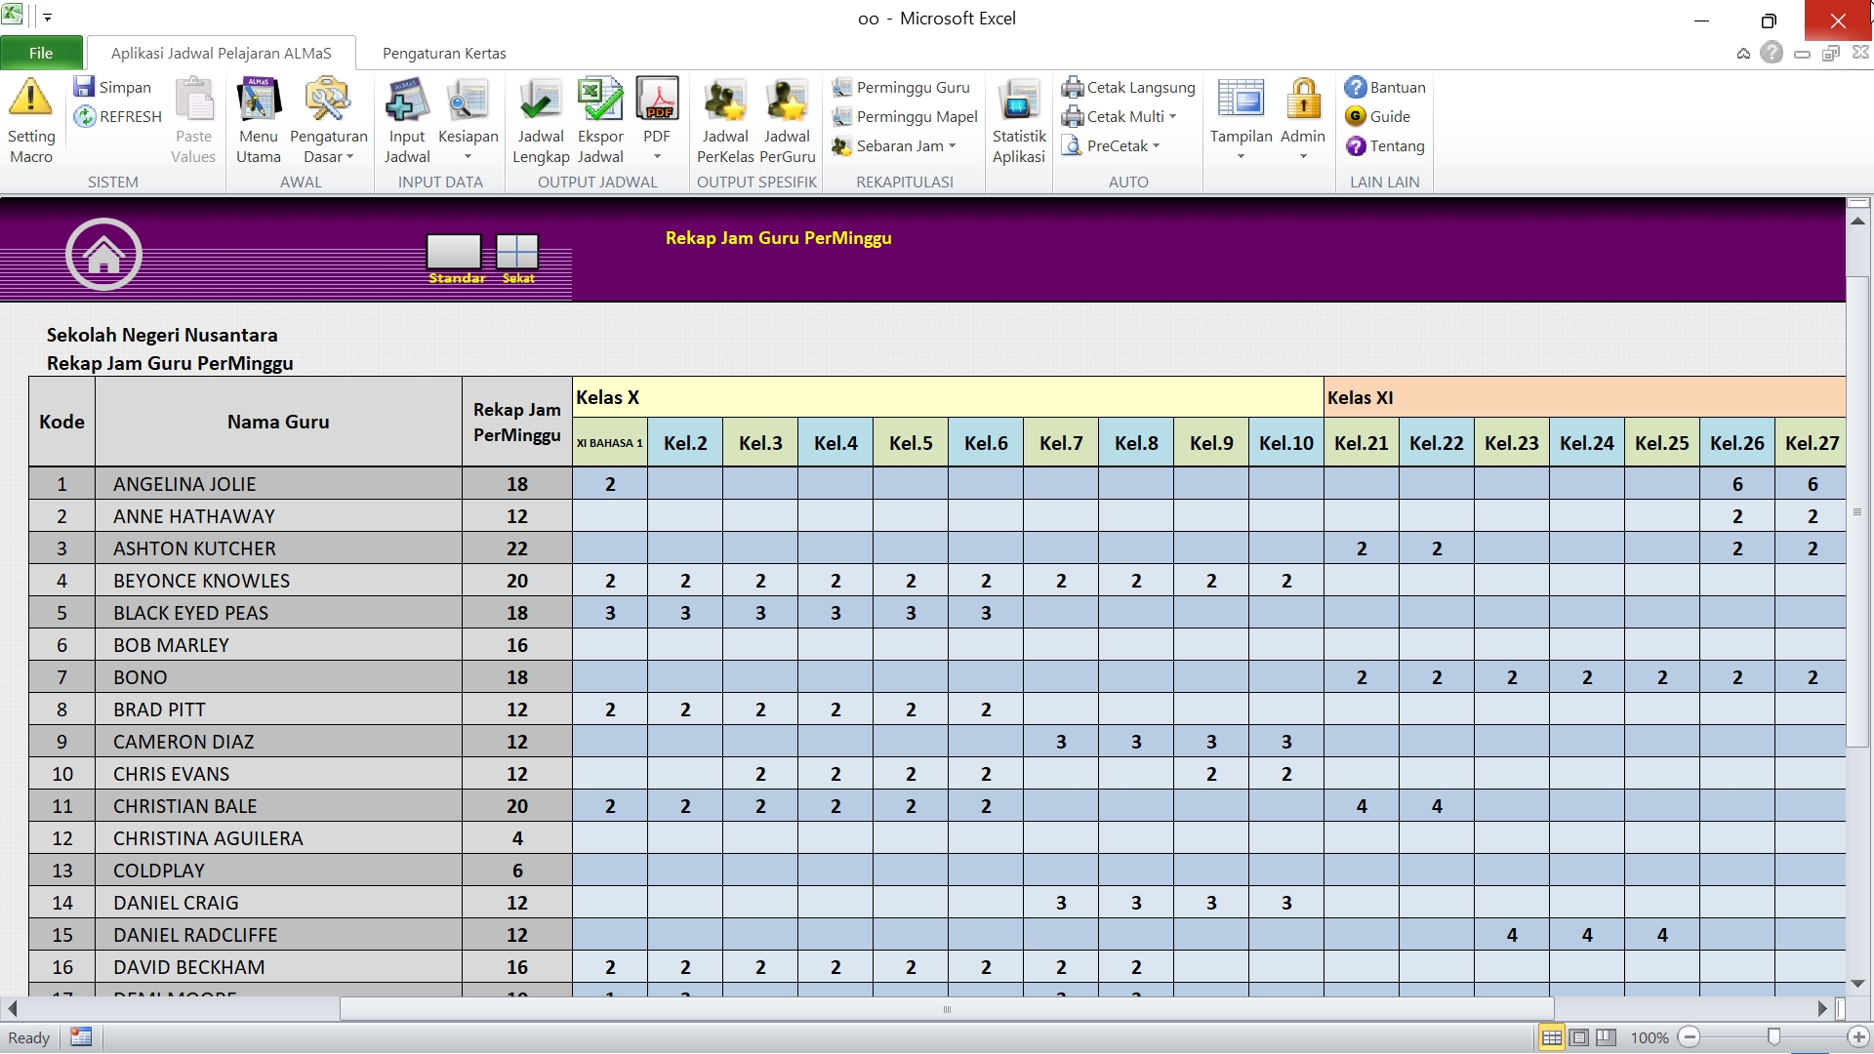This screenshot has width=1874, height=1054.
Task: Click the Cetak Langsung print button
Action: (x=1129, y=87)
